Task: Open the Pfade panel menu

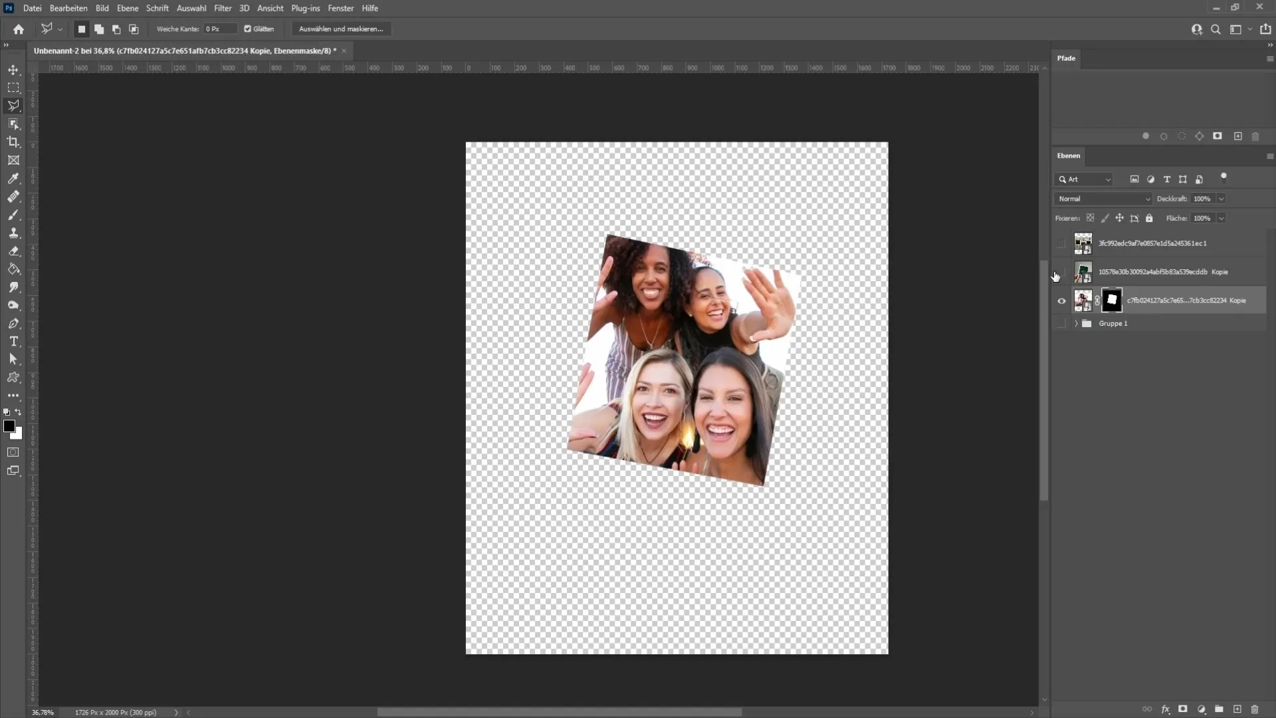Action: 1270,59
